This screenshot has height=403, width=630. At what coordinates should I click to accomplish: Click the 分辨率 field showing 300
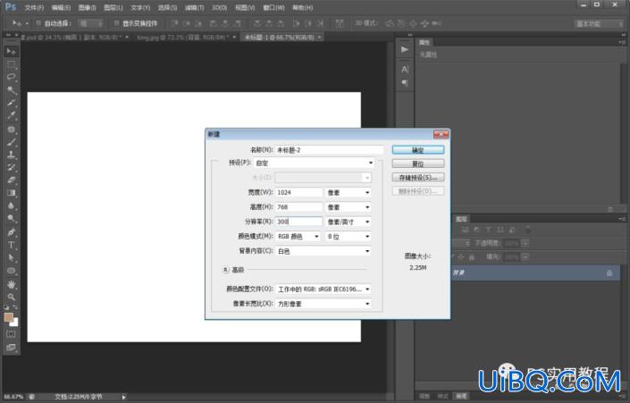pyautogui.click(x=298, y=222)
